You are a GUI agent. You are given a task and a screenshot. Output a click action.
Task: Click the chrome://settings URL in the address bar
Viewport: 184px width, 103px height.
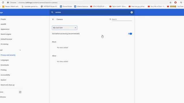tap(38, 3)
